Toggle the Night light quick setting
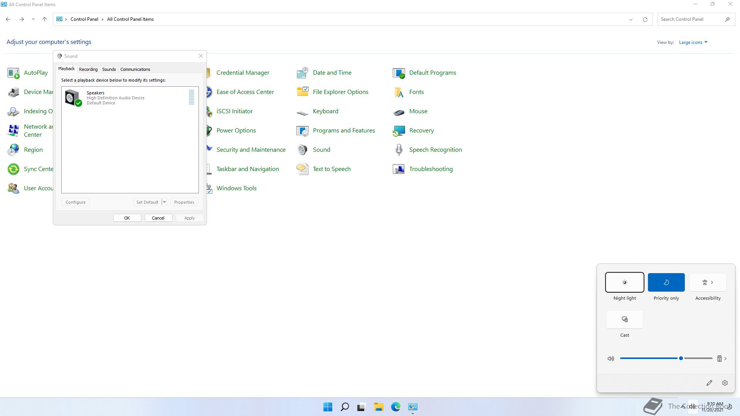Viewport: 740px width, 416px height. tap(624, 282)
